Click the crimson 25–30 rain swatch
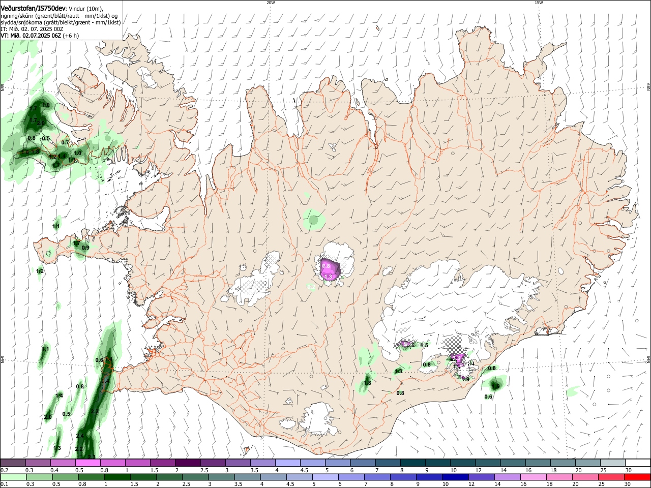This screenshot has width=651, height=488. (611, 477)
